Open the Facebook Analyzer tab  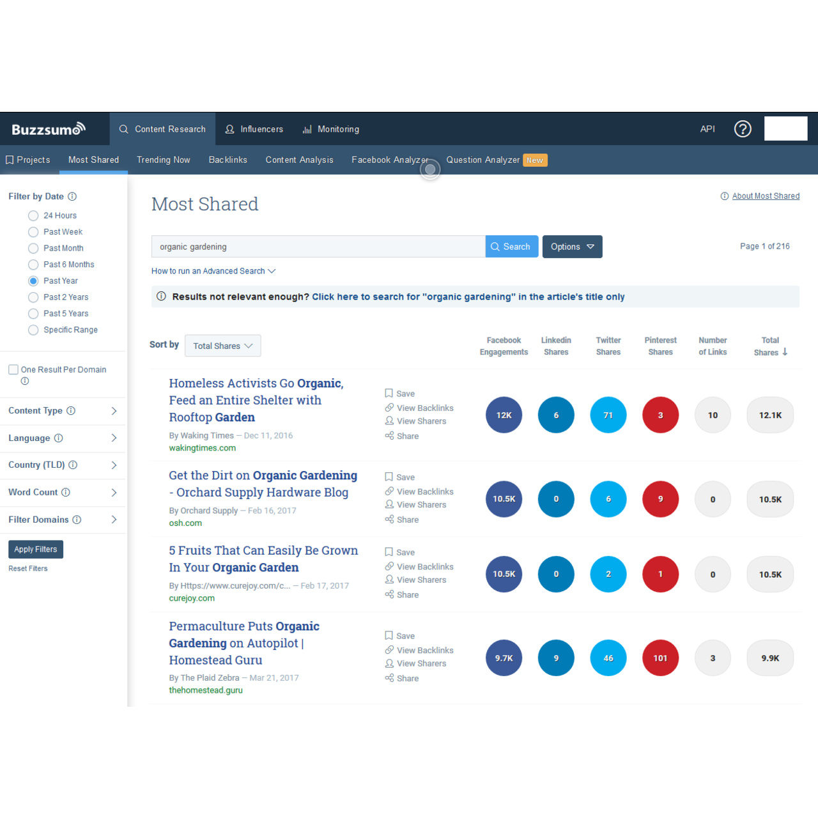coord(390,160)
